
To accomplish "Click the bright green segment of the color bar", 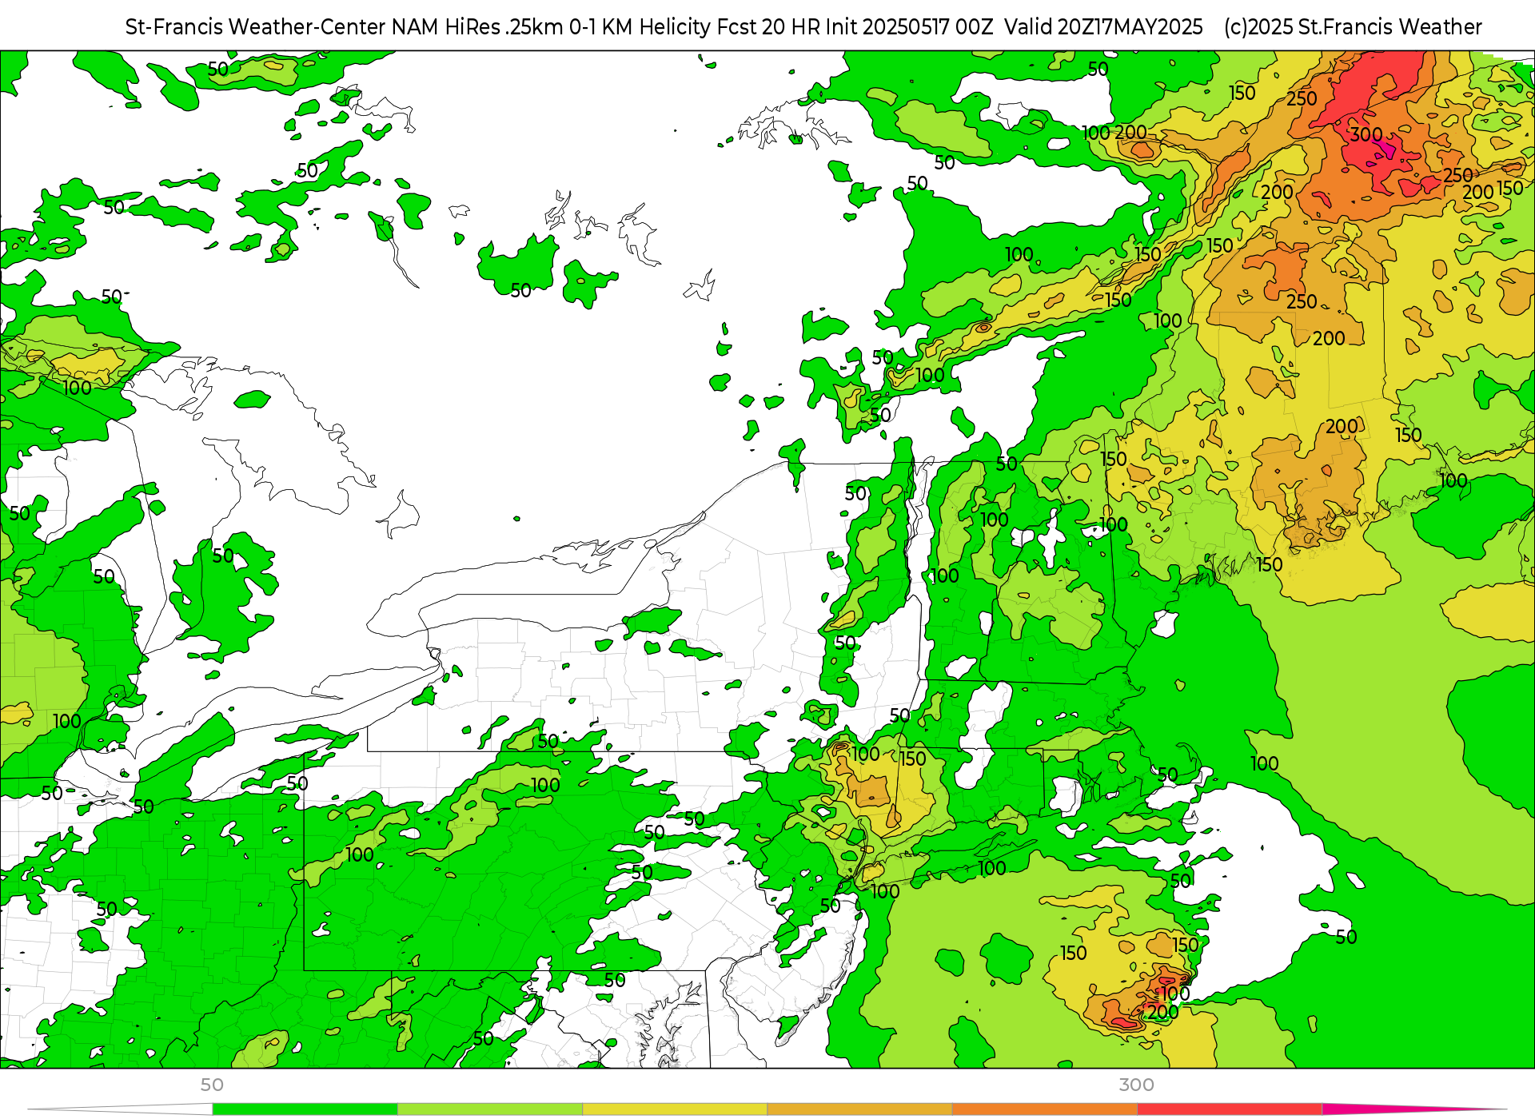I will point(305,1109).
